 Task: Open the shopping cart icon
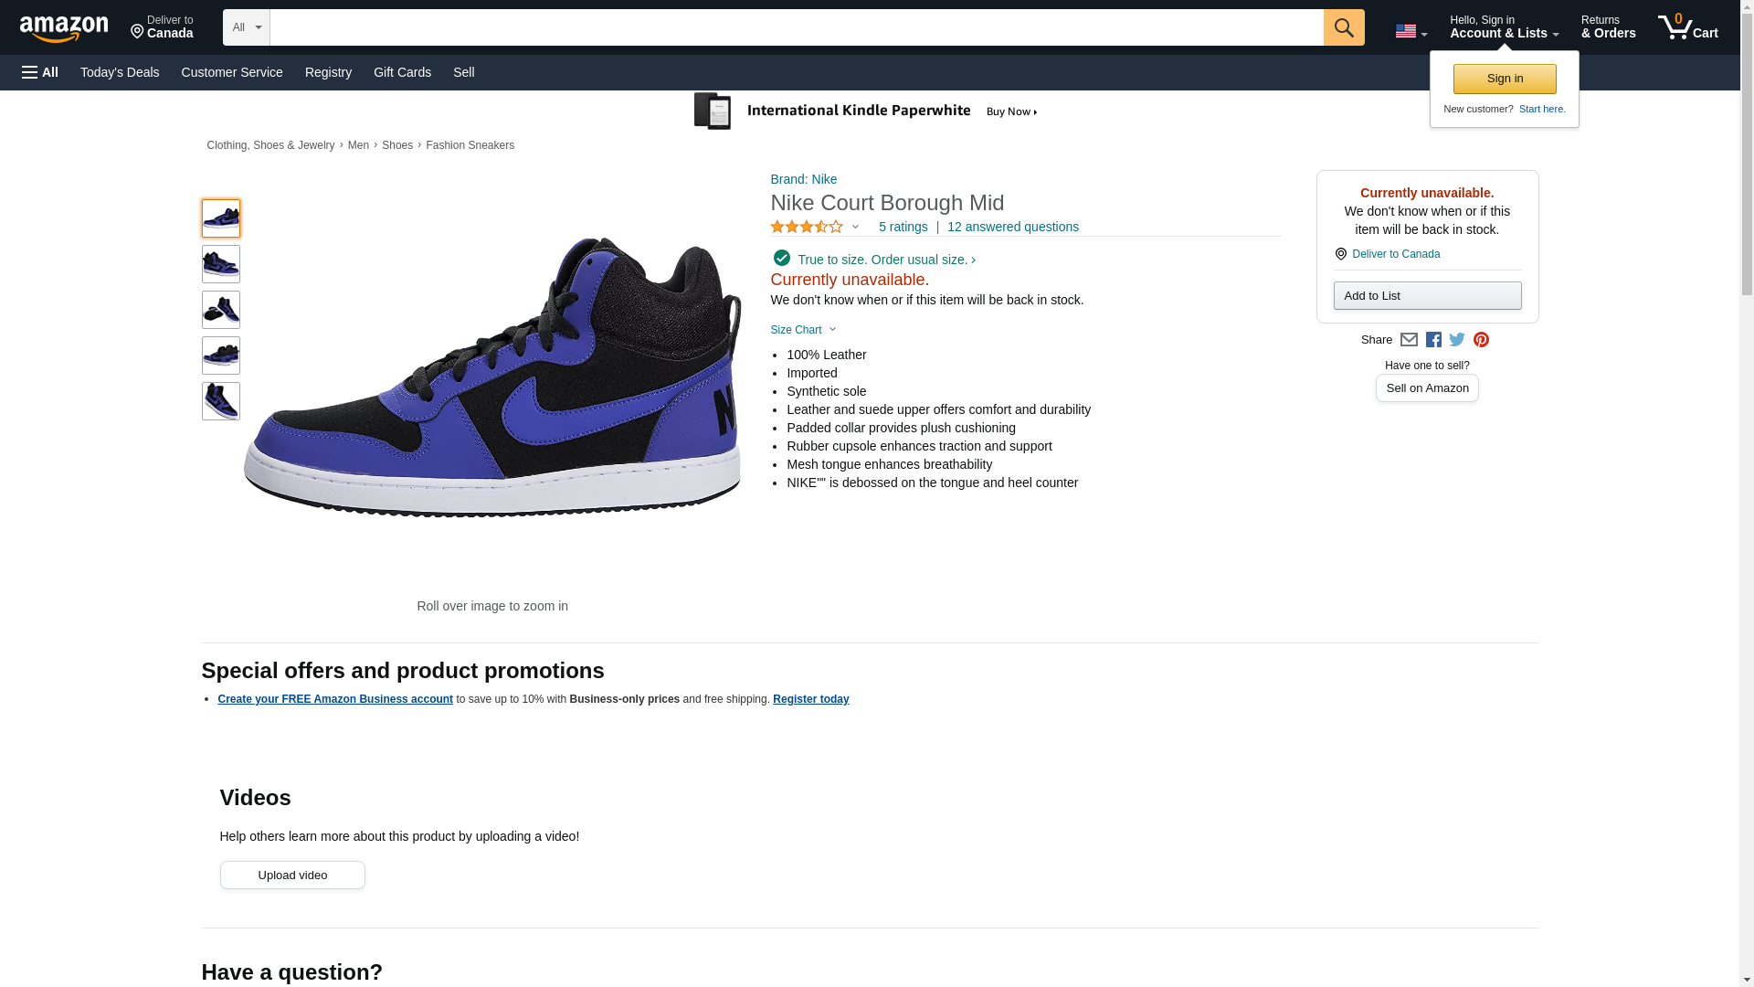coord(1687,27)
